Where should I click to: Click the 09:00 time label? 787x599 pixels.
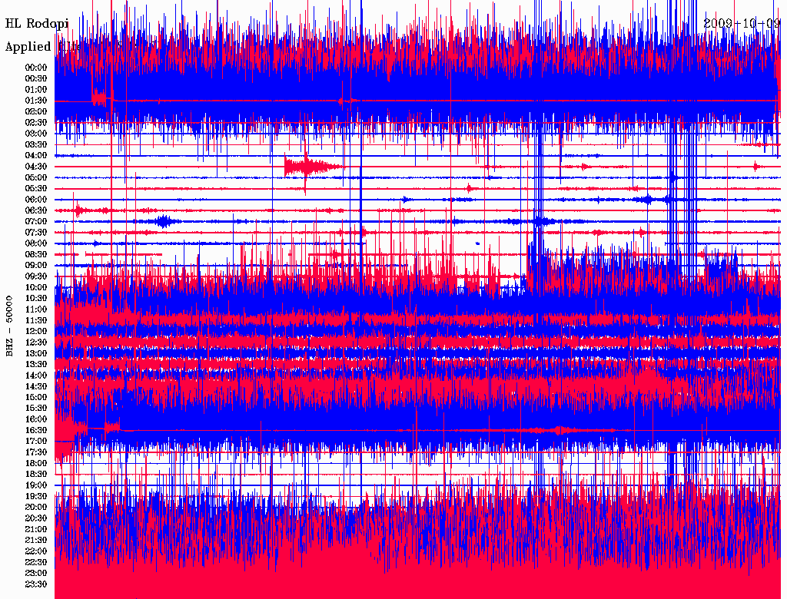(x=36, y=266)
